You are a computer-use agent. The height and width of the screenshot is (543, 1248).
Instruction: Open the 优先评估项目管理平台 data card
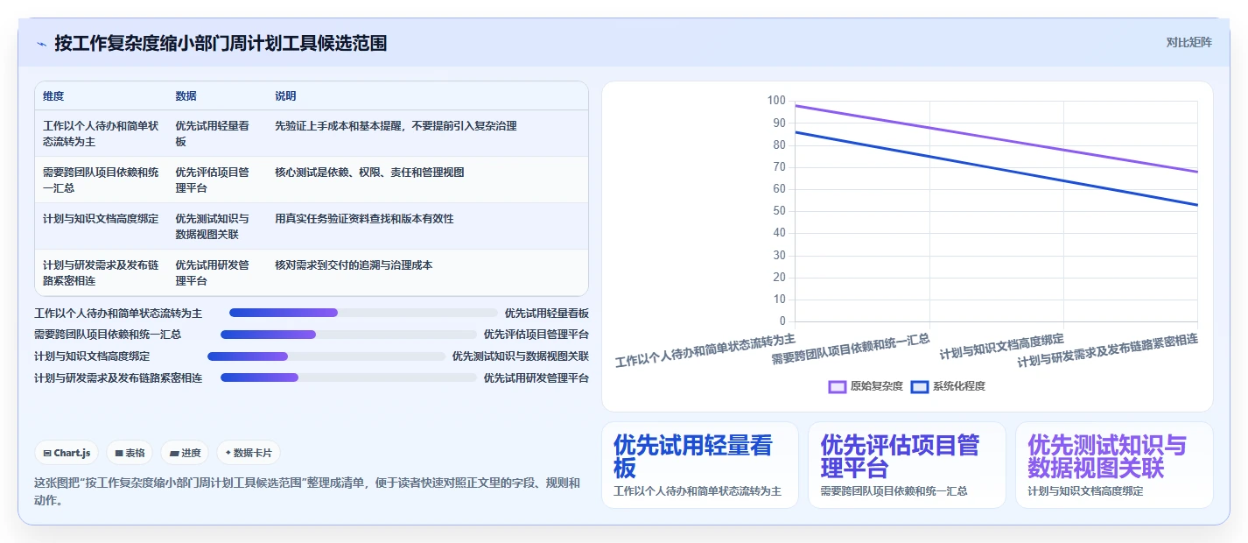click(907, 465)
